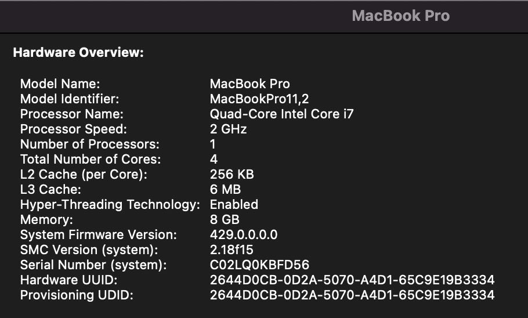Select the Number of Processors label
Image resolution: width=528 pixels, height=318 pixels.
89,144
